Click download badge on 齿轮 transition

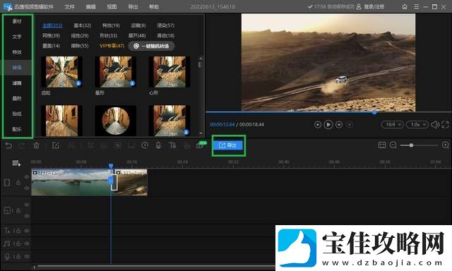coord(78,83)
